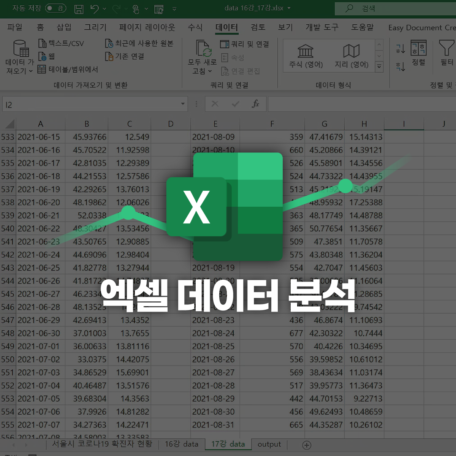Switch to the 그리기 ribbon tab
456x456 pixels.
click(95, 27)
